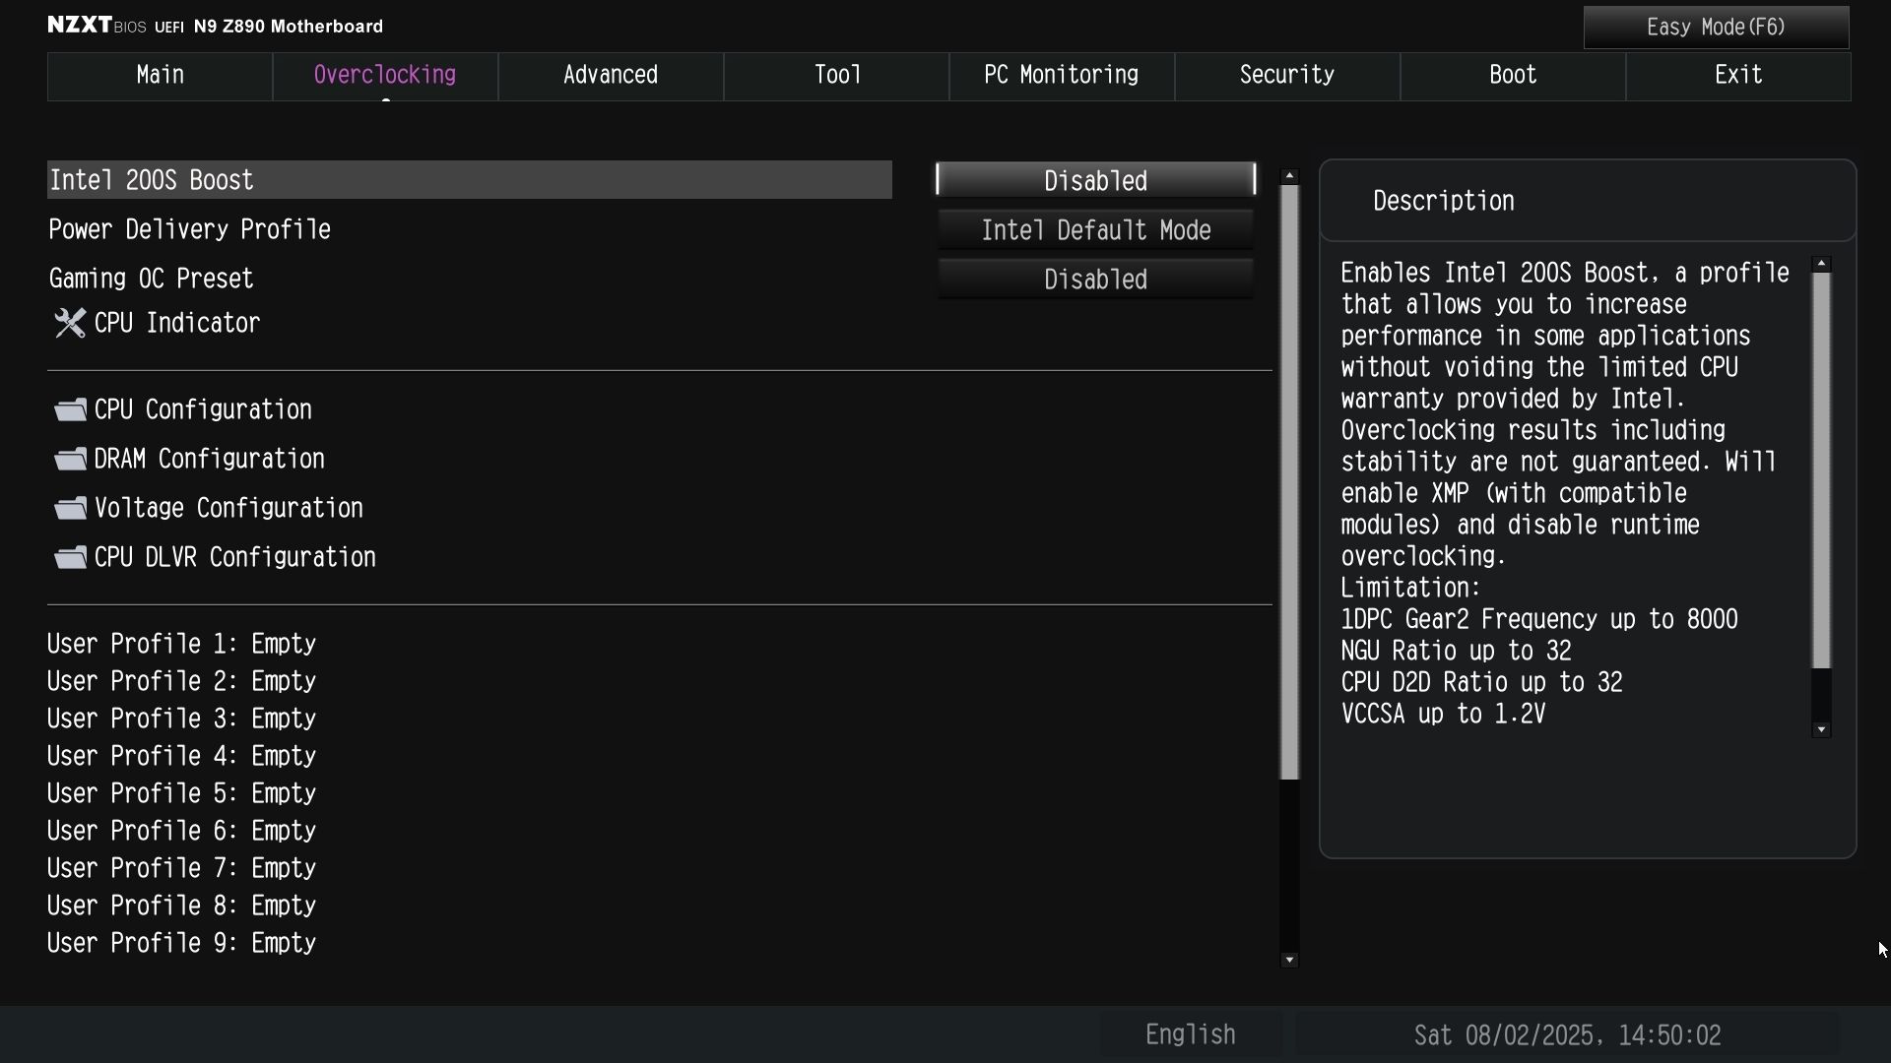1891x1063 pixels.
Task: Enter CPU Configuration submenu
Action: tap(203, 409)
